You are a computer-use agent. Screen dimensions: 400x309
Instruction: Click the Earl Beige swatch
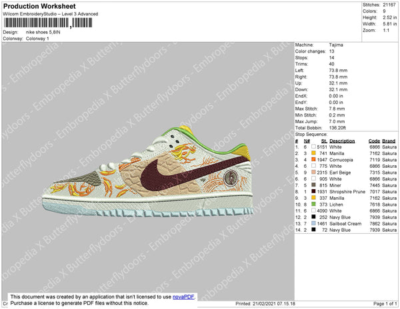(313, 172)
